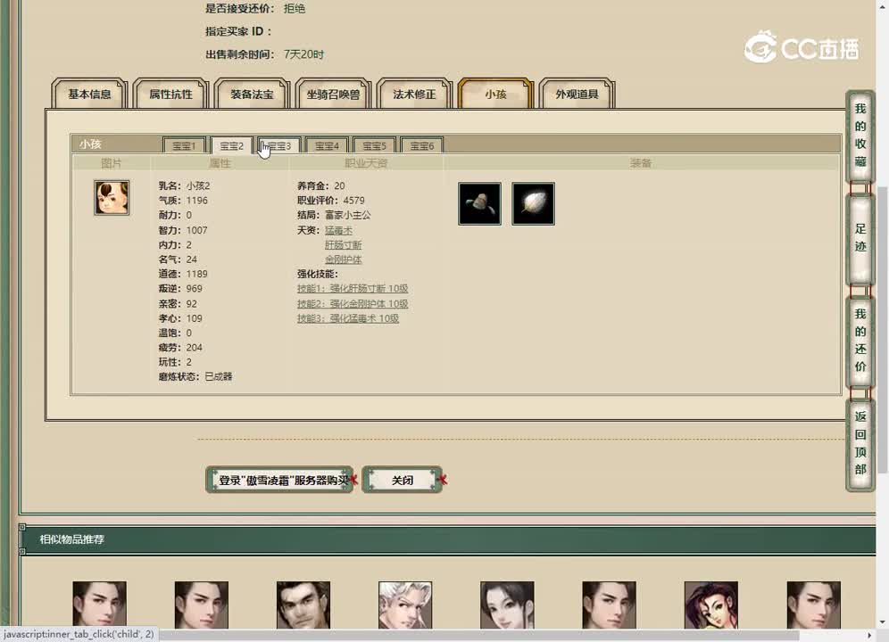Click the 智力: 1007 attribute row
889x642 pixels.
tap(183, 230)
